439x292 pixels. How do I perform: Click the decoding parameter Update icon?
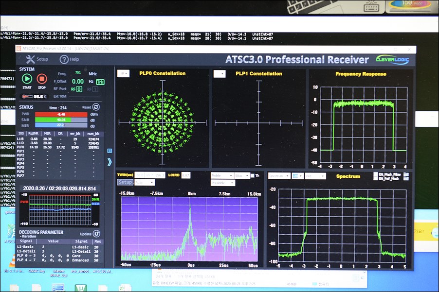[96, 234]
